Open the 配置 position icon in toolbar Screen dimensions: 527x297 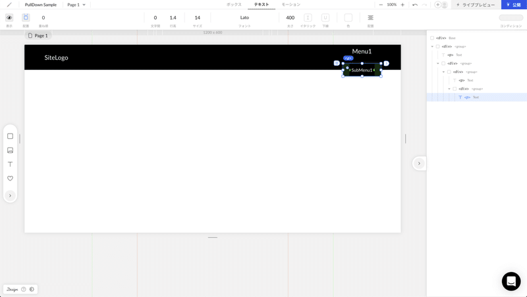[26, 18]
